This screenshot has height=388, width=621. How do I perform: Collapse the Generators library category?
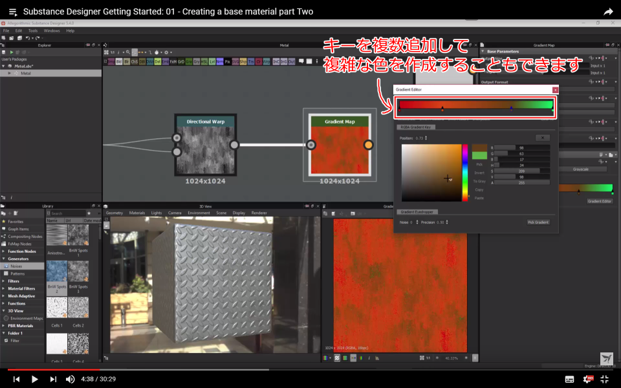click(x=4, y=259)
